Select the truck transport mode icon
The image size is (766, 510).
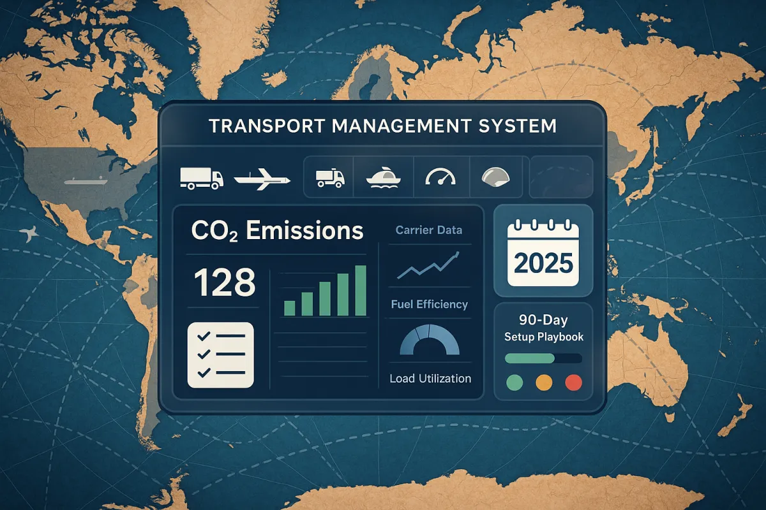click(x=201, y=178)
